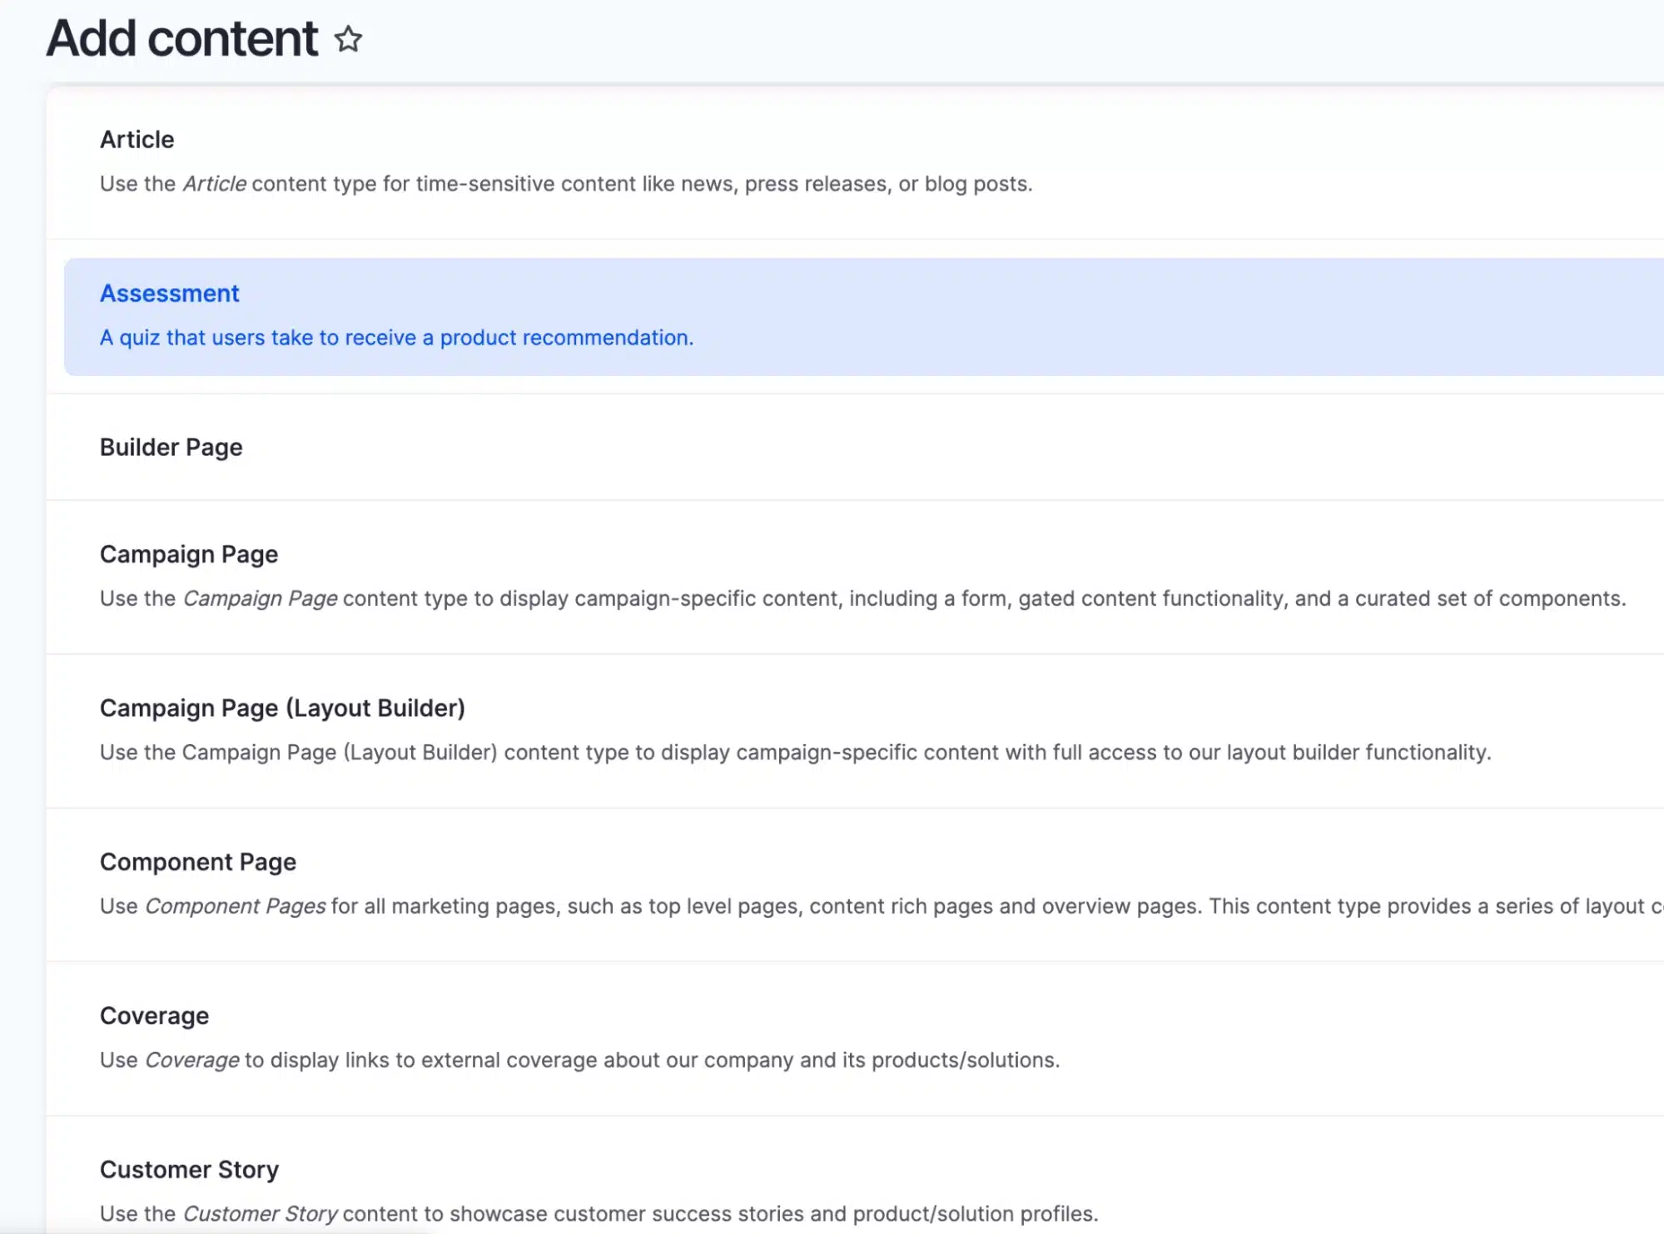Open the Article content type
The image size is (1664, 1234).
[x=137, y=140]
